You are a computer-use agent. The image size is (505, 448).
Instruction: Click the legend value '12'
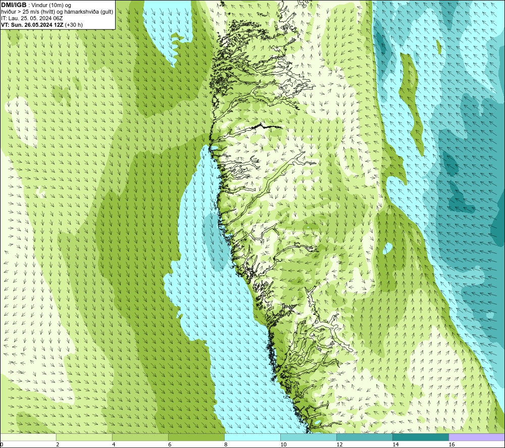[339, 444]
